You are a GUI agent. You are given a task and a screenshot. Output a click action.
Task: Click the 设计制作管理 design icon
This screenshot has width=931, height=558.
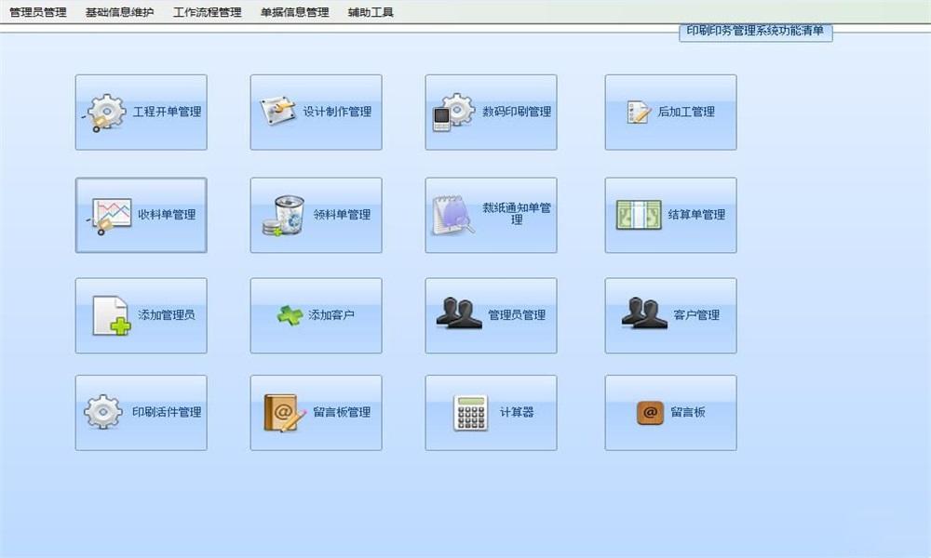(x=277, y=111)
